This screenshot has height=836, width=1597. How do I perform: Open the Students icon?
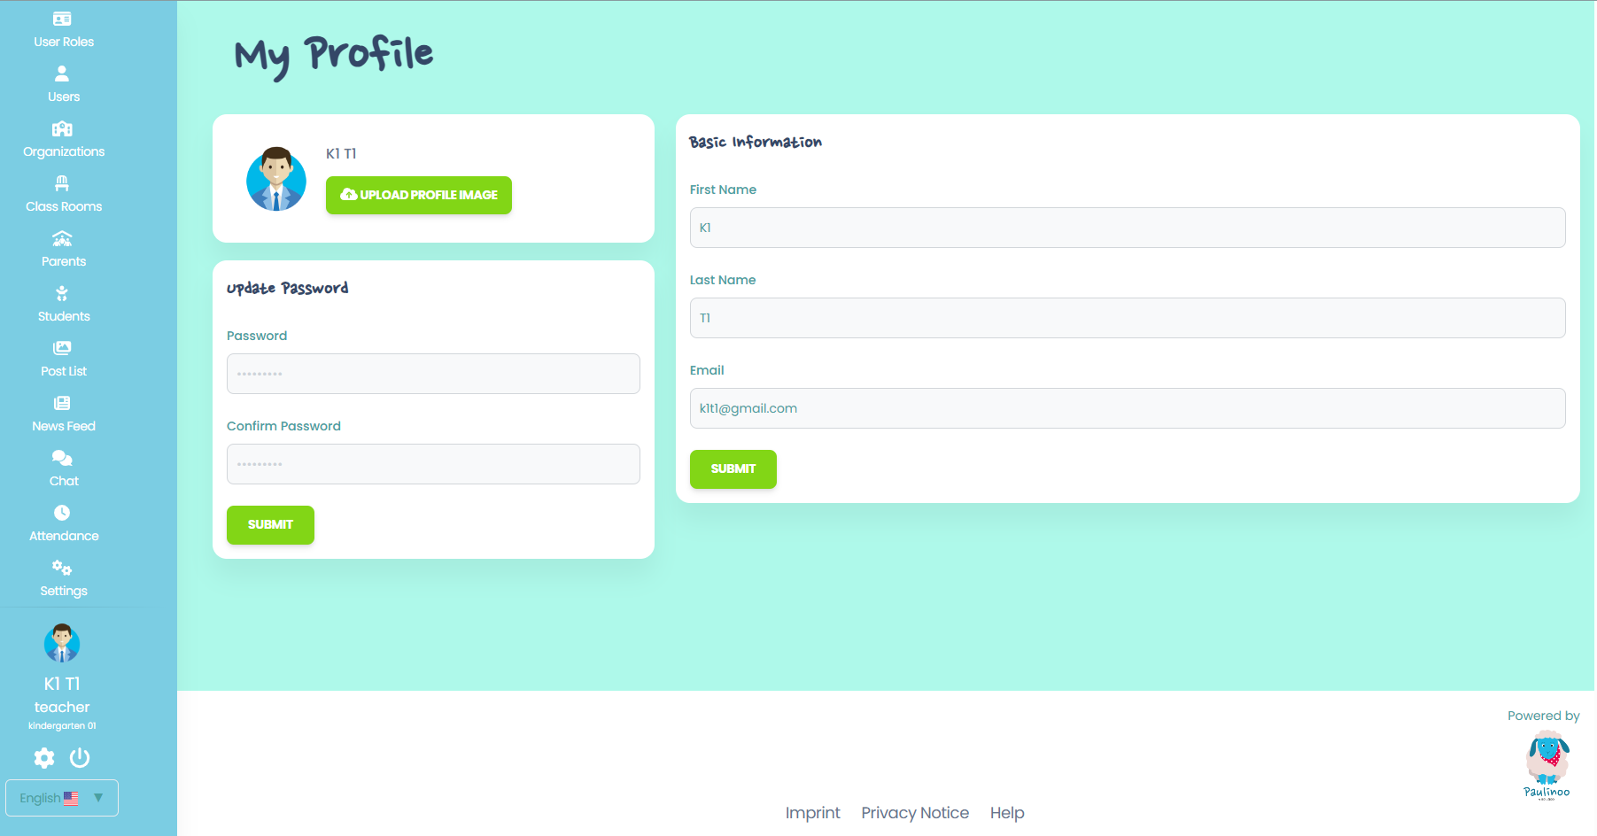click(x=62, y=294)
